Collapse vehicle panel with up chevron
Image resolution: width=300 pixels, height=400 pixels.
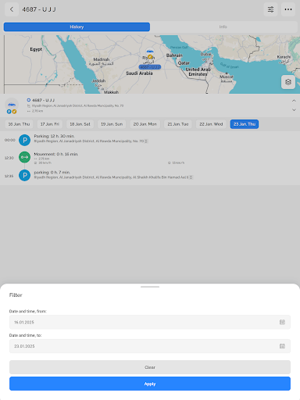(x=294, y=101)
